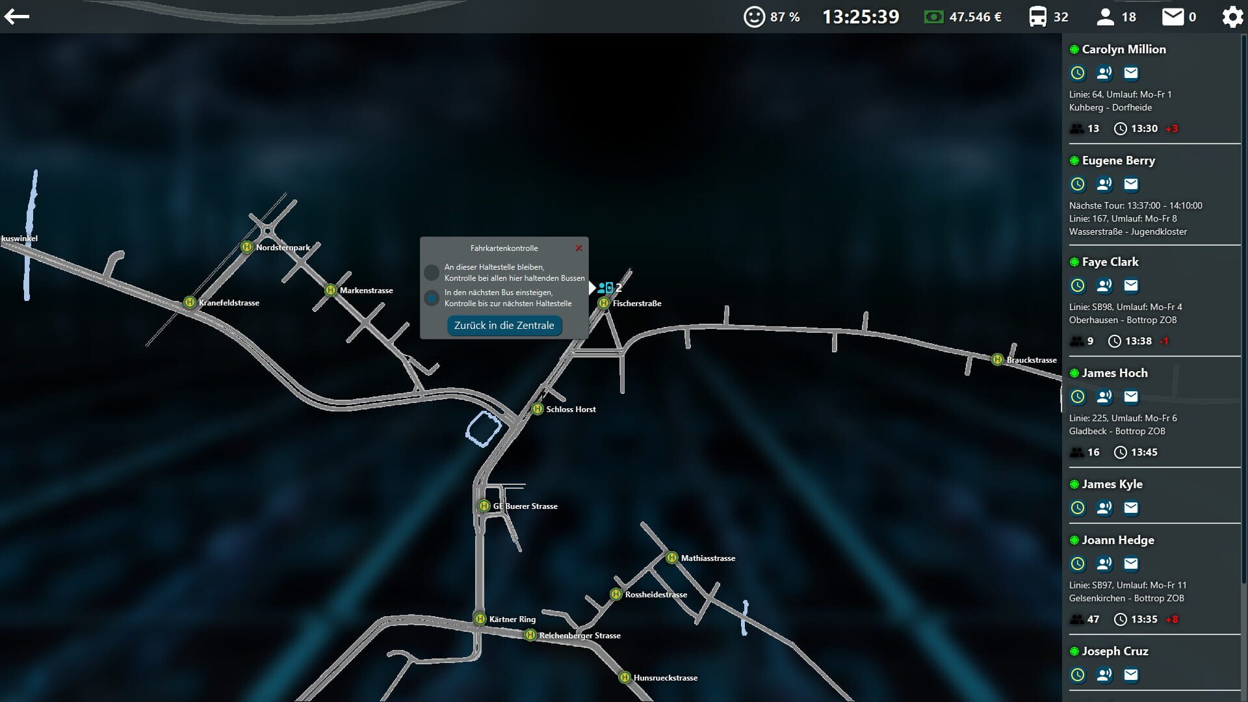The height and width of the screenshot is (702, 1248).
Task: Close the Fahrkartenkontrolle dialog
Action: pos(578,248)
